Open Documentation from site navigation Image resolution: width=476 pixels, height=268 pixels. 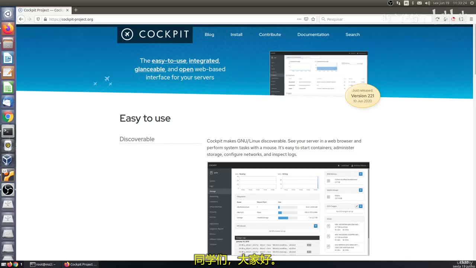tap(313, 35)
